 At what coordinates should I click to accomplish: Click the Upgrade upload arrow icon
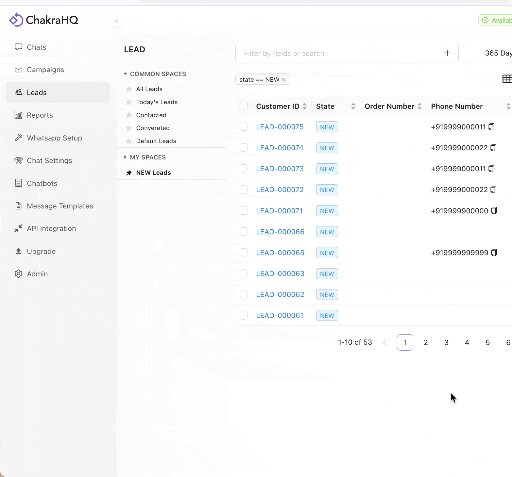[19, 251]
